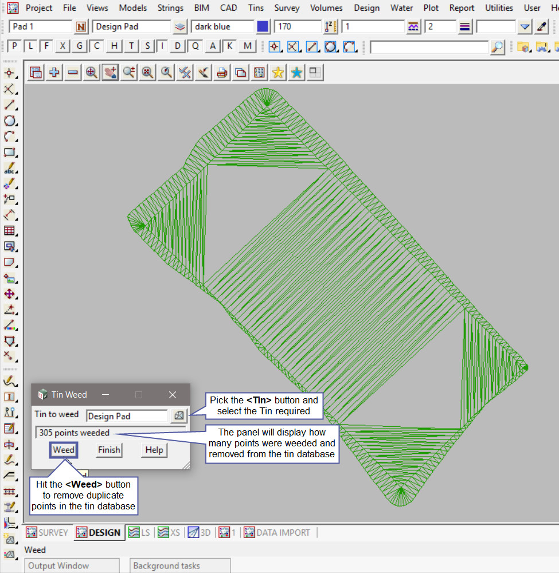Click the zoom out minus view icon
The width and height of the screenshot is (559, 573).
(x=73, y=72)
